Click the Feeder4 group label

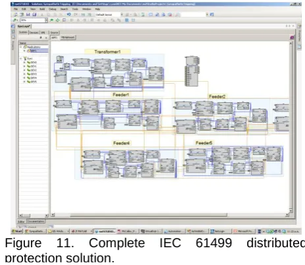click(121, 143)
